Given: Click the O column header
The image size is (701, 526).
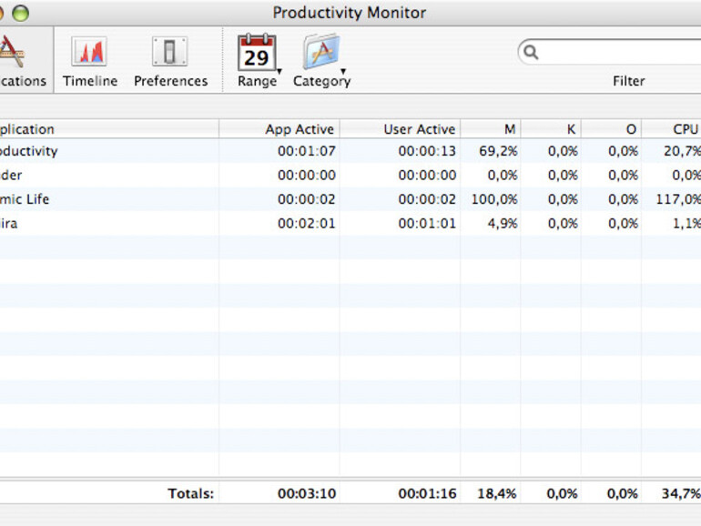Looking at the screenshot, I should [x=611, y=129].
